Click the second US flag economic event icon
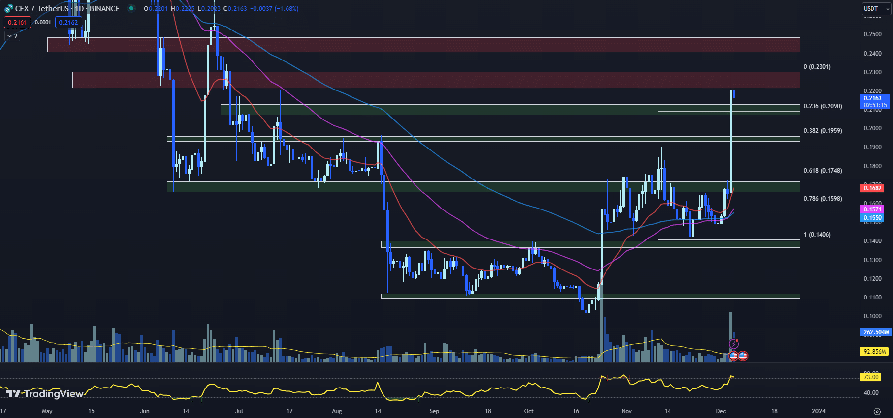The image size is (893, 418). pos(743,356)
